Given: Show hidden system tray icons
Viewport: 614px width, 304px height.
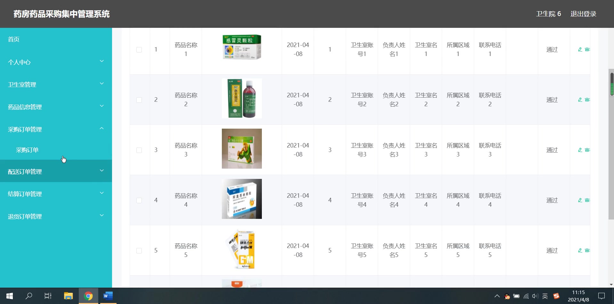Looking at the screenshot, I should pyautogui.click(x=497, y=296).
